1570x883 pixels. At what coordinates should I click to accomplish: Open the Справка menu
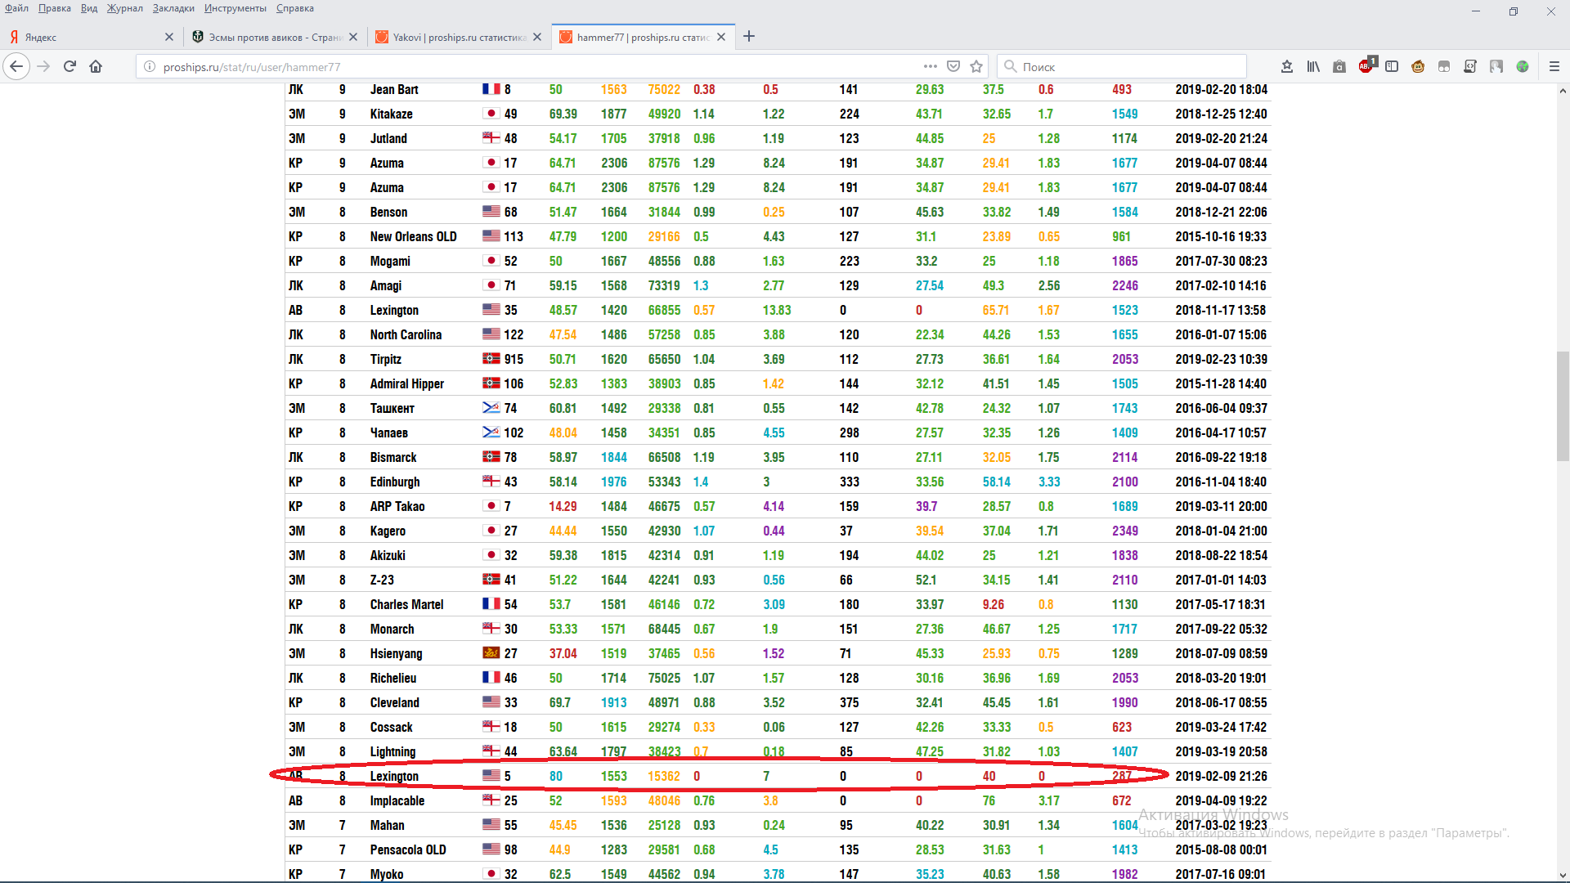[x=295, y=8]
